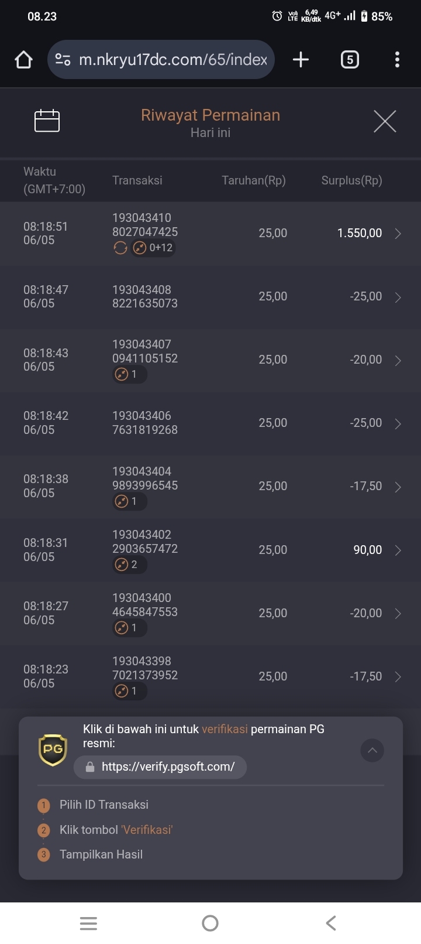This screenshot has height=944, width=421.
Task: Expand details of 90,00 surplus transaction
Action: point(398,550)
